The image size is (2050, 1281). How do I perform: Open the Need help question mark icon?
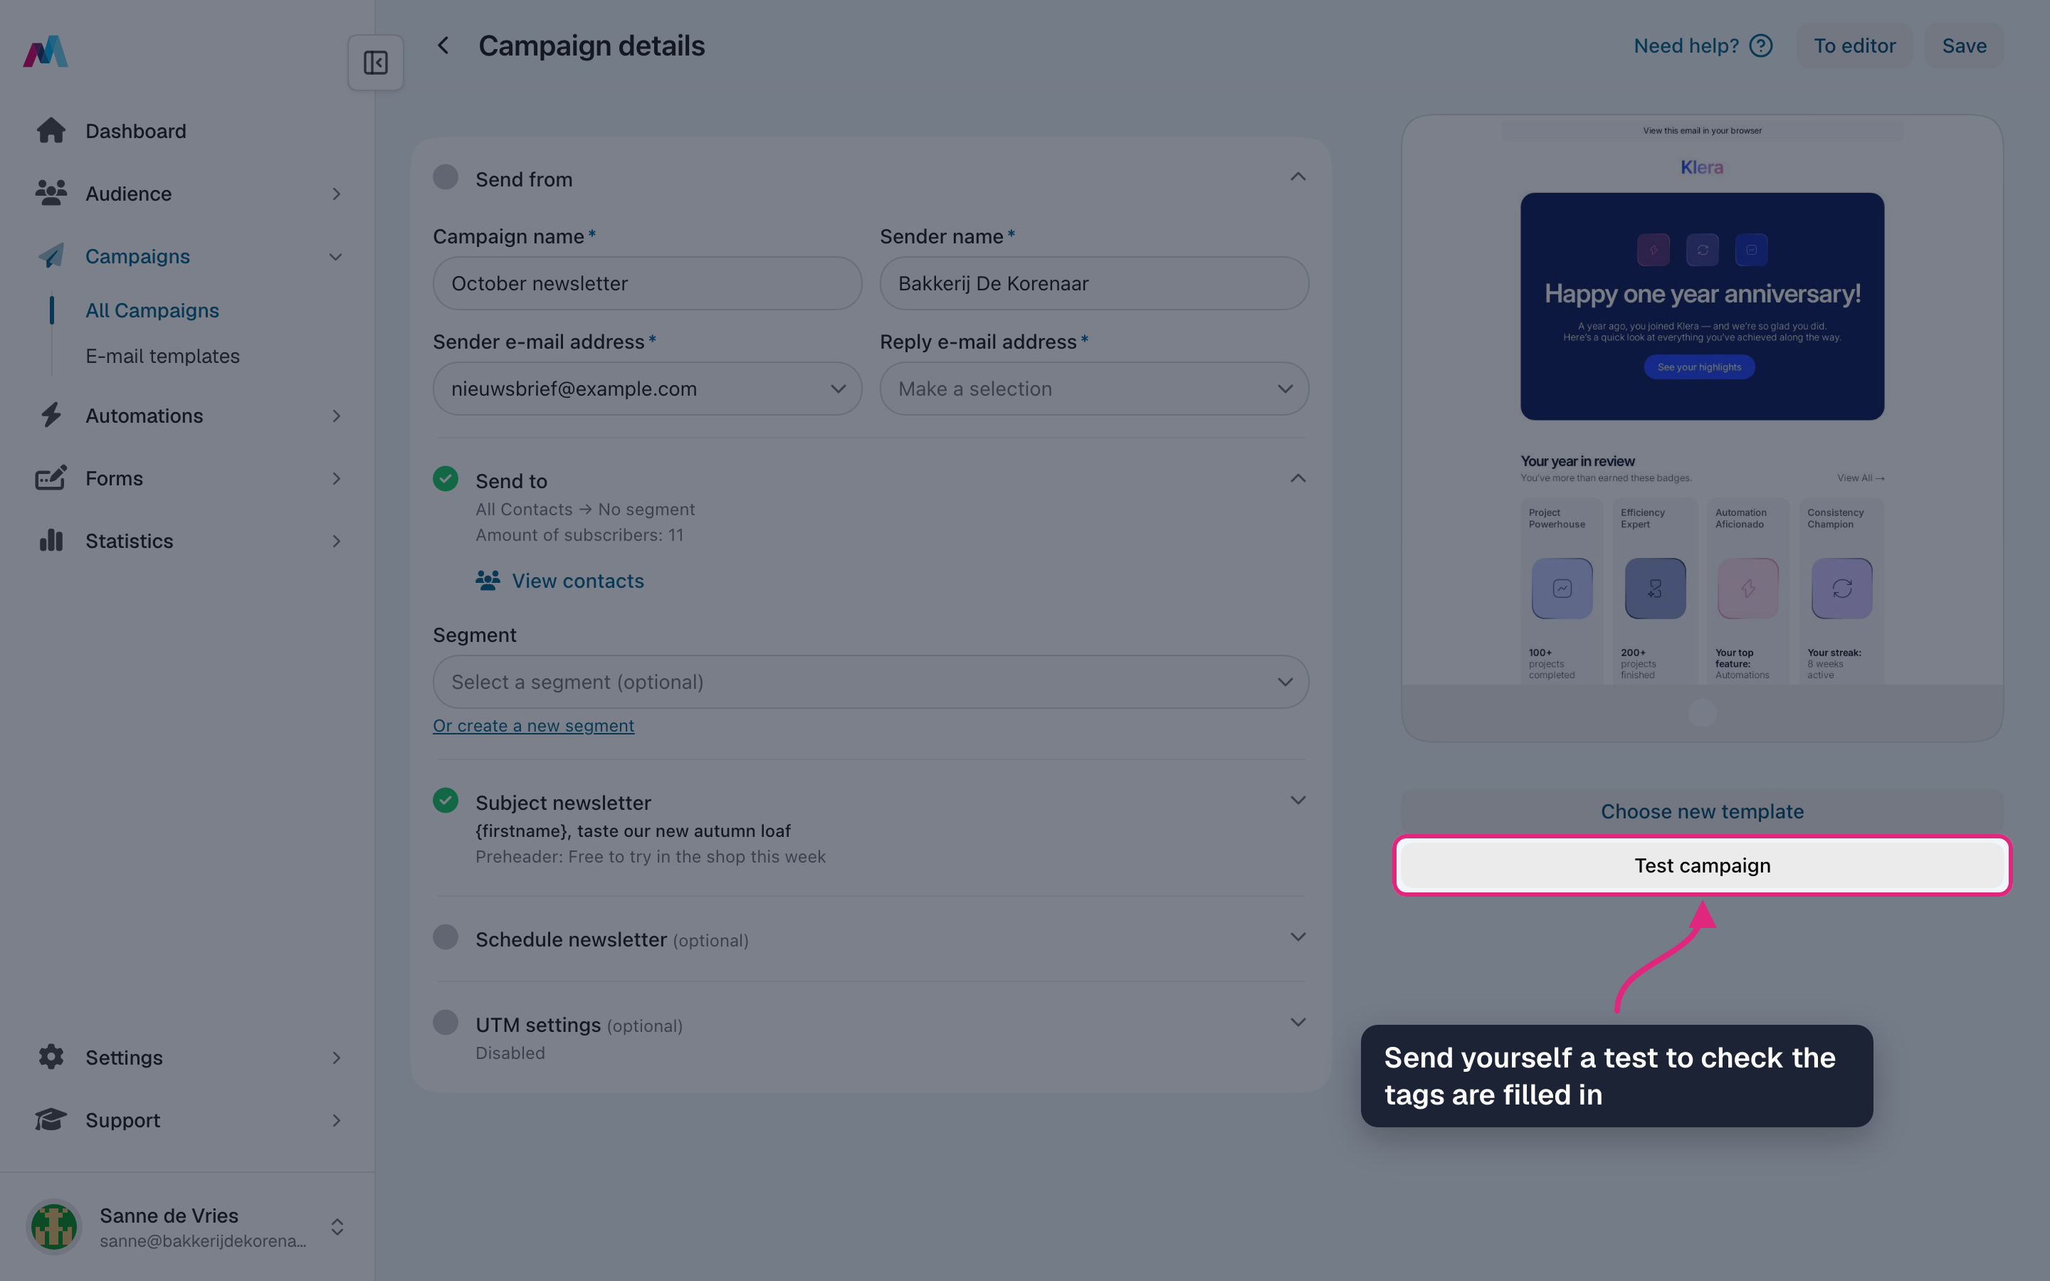(1761, 46)
